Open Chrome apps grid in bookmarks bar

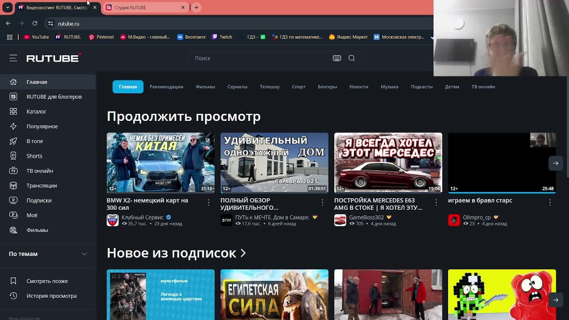[9, 37]
